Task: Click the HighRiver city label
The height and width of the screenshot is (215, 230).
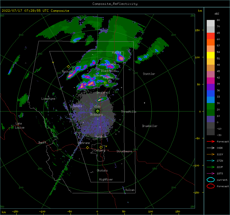Action: click(106, 179)
